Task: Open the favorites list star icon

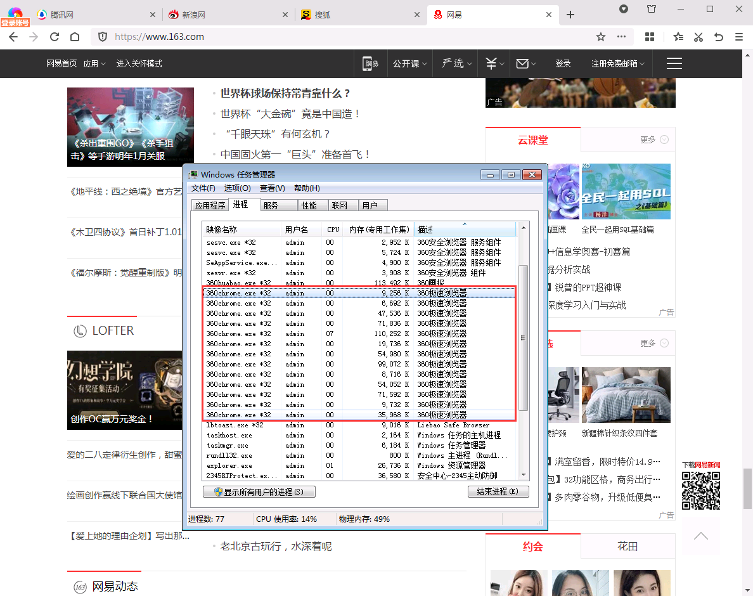Action: click(678, 37)
